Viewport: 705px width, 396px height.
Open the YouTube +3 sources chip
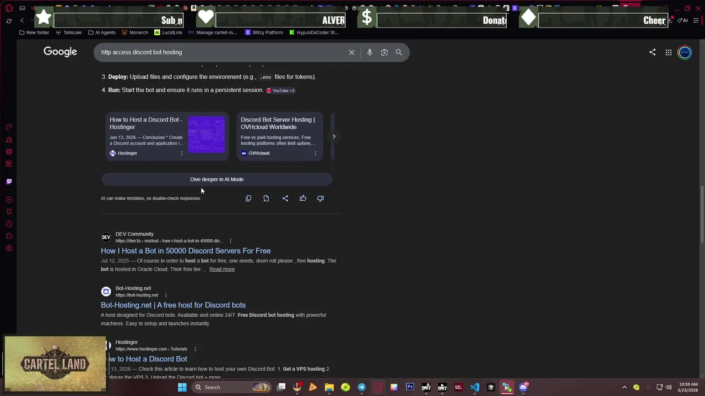point(280,90)
